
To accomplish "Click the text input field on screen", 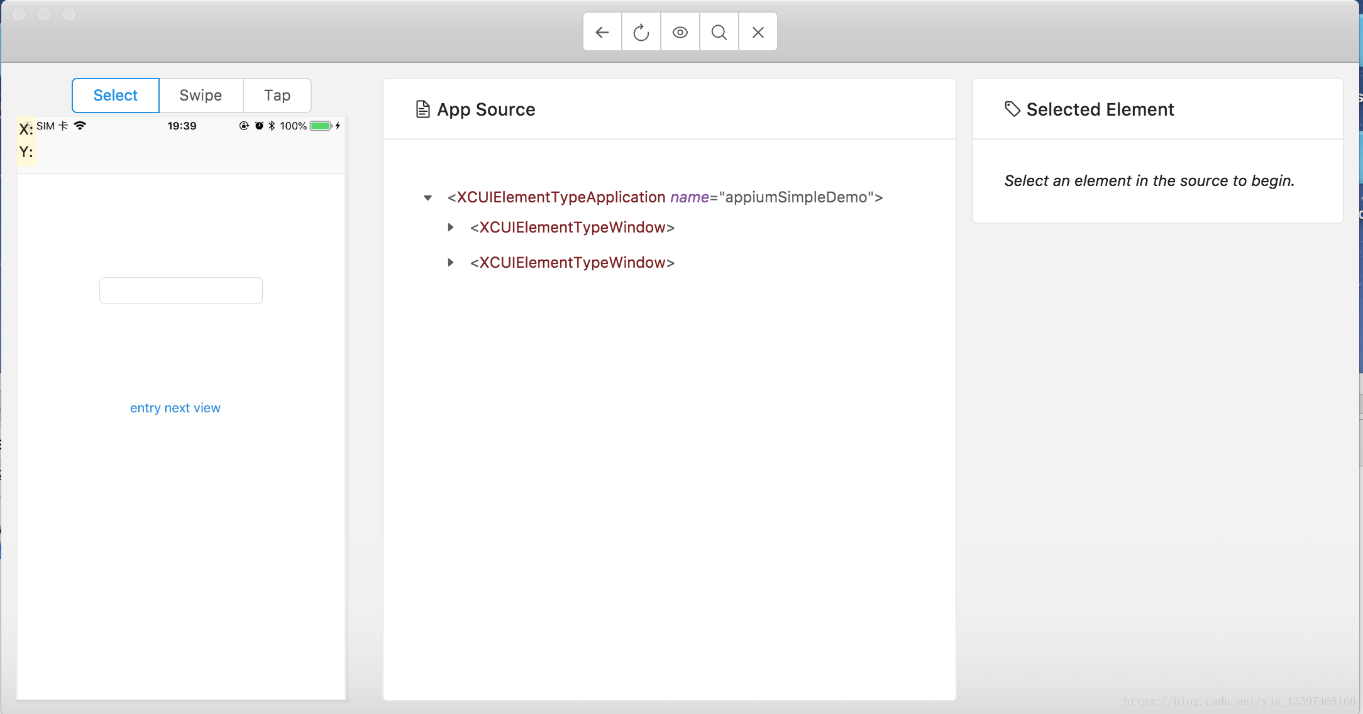I will [180, 290].
